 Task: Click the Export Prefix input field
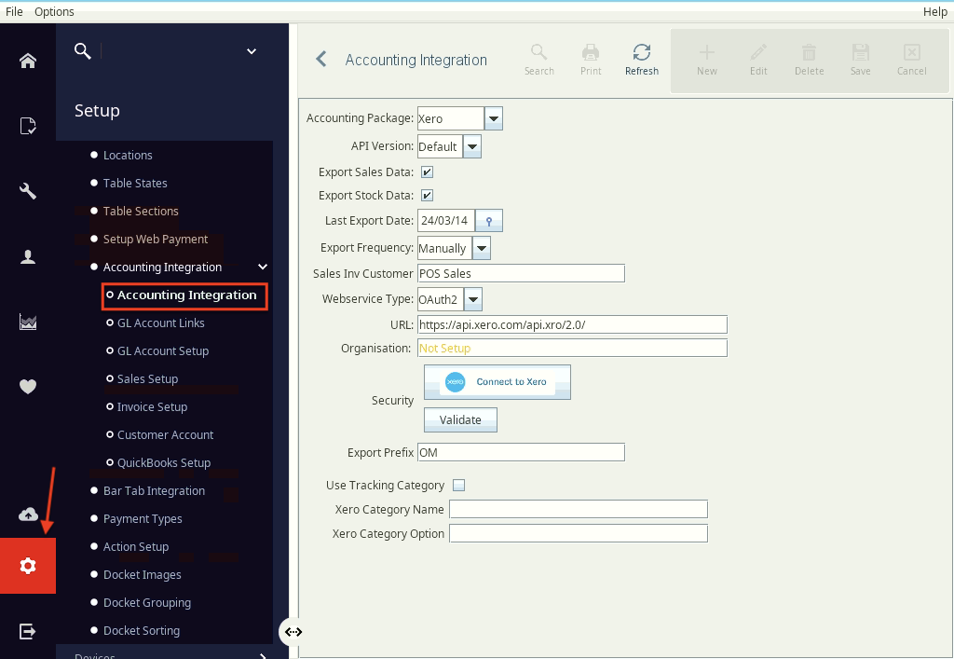click(x=521, y=451)
